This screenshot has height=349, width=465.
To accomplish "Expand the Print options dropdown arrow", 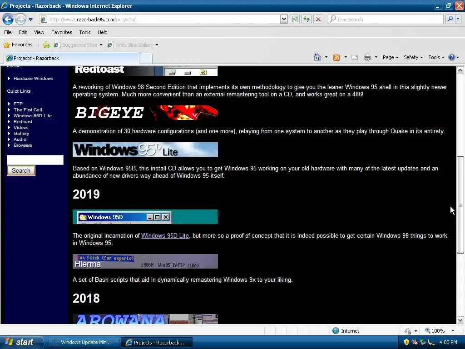I will click(x=376, y=57).
